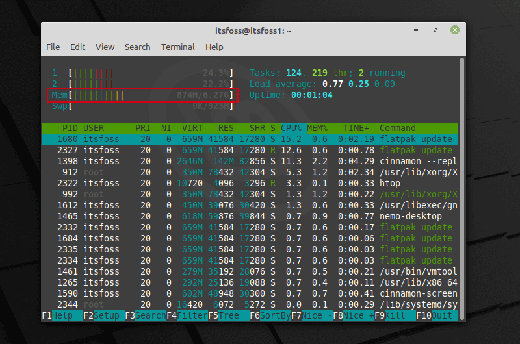Click the Mem usage meter bar
This screenshot has width=520, height=344.
pos(142,95)
